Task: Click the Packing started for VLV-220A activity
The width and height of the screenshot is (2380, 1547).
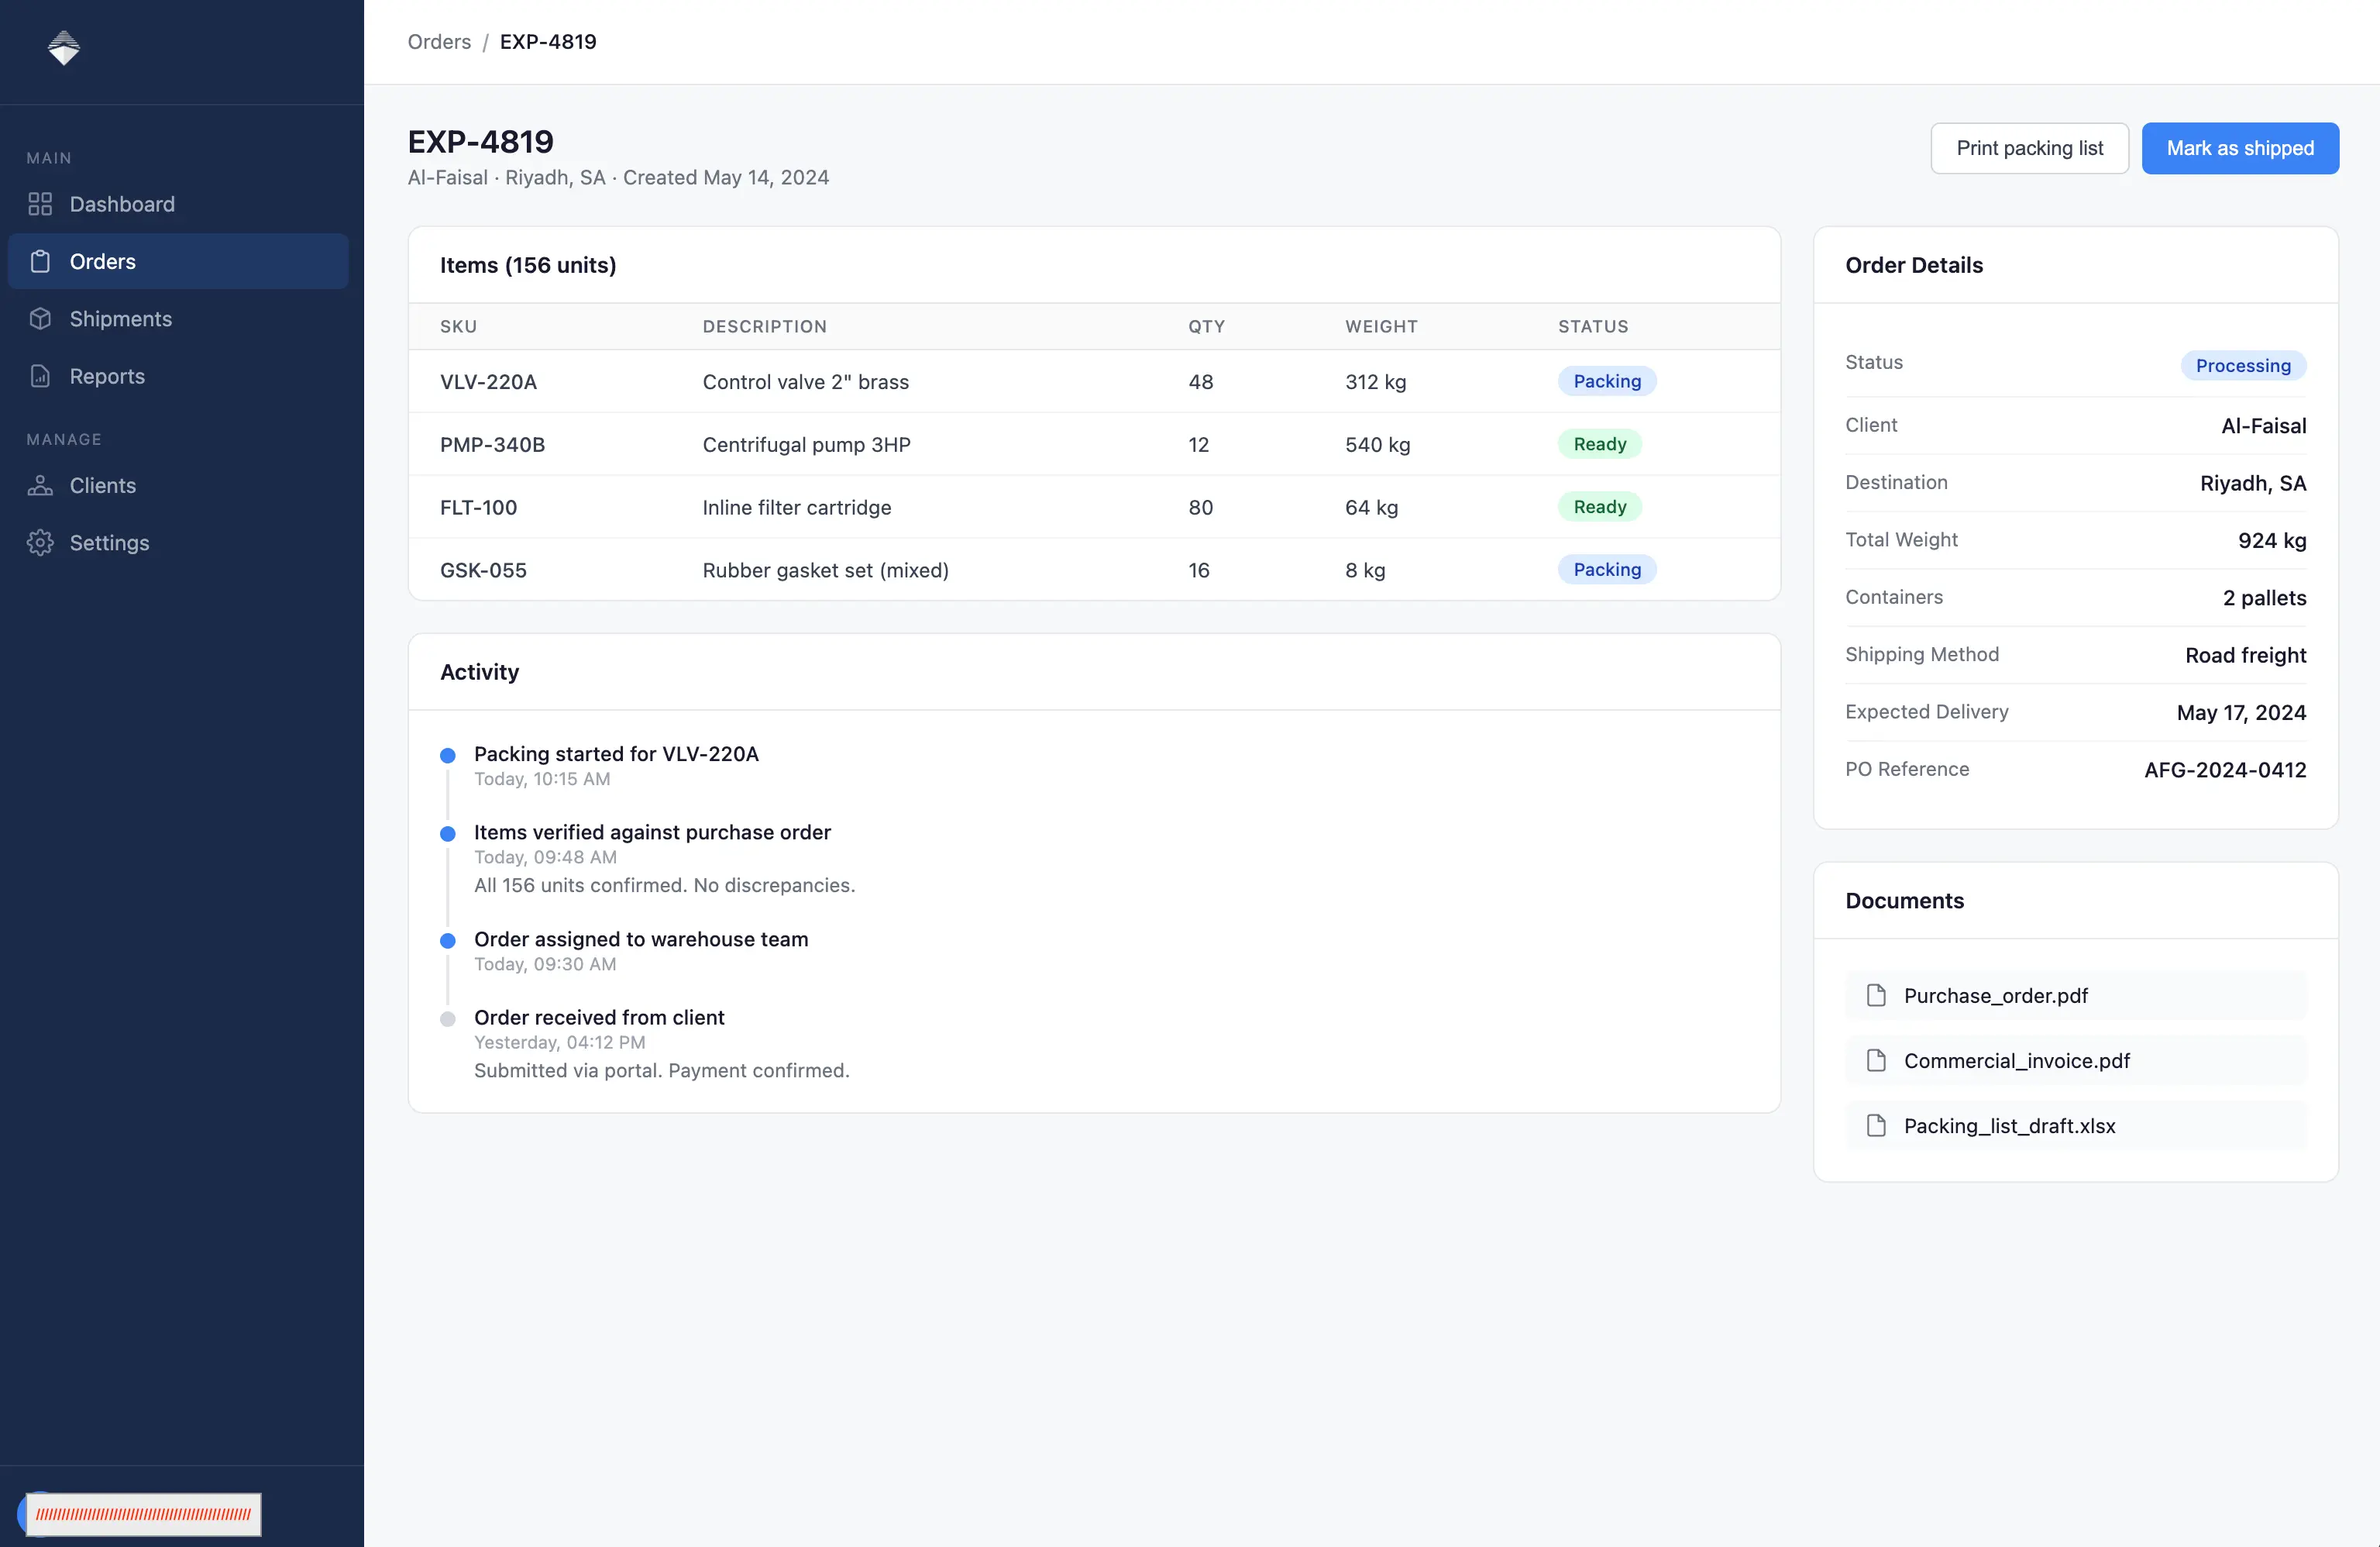Action: (616, 753)
